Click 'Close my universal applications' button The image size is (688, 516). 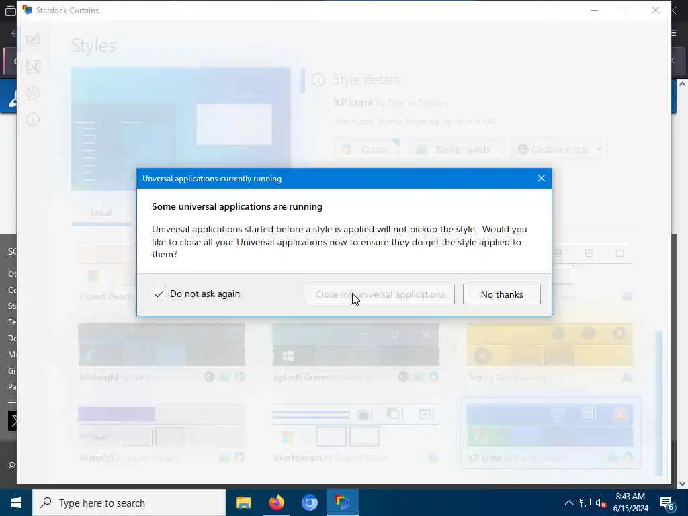[380, 294]
